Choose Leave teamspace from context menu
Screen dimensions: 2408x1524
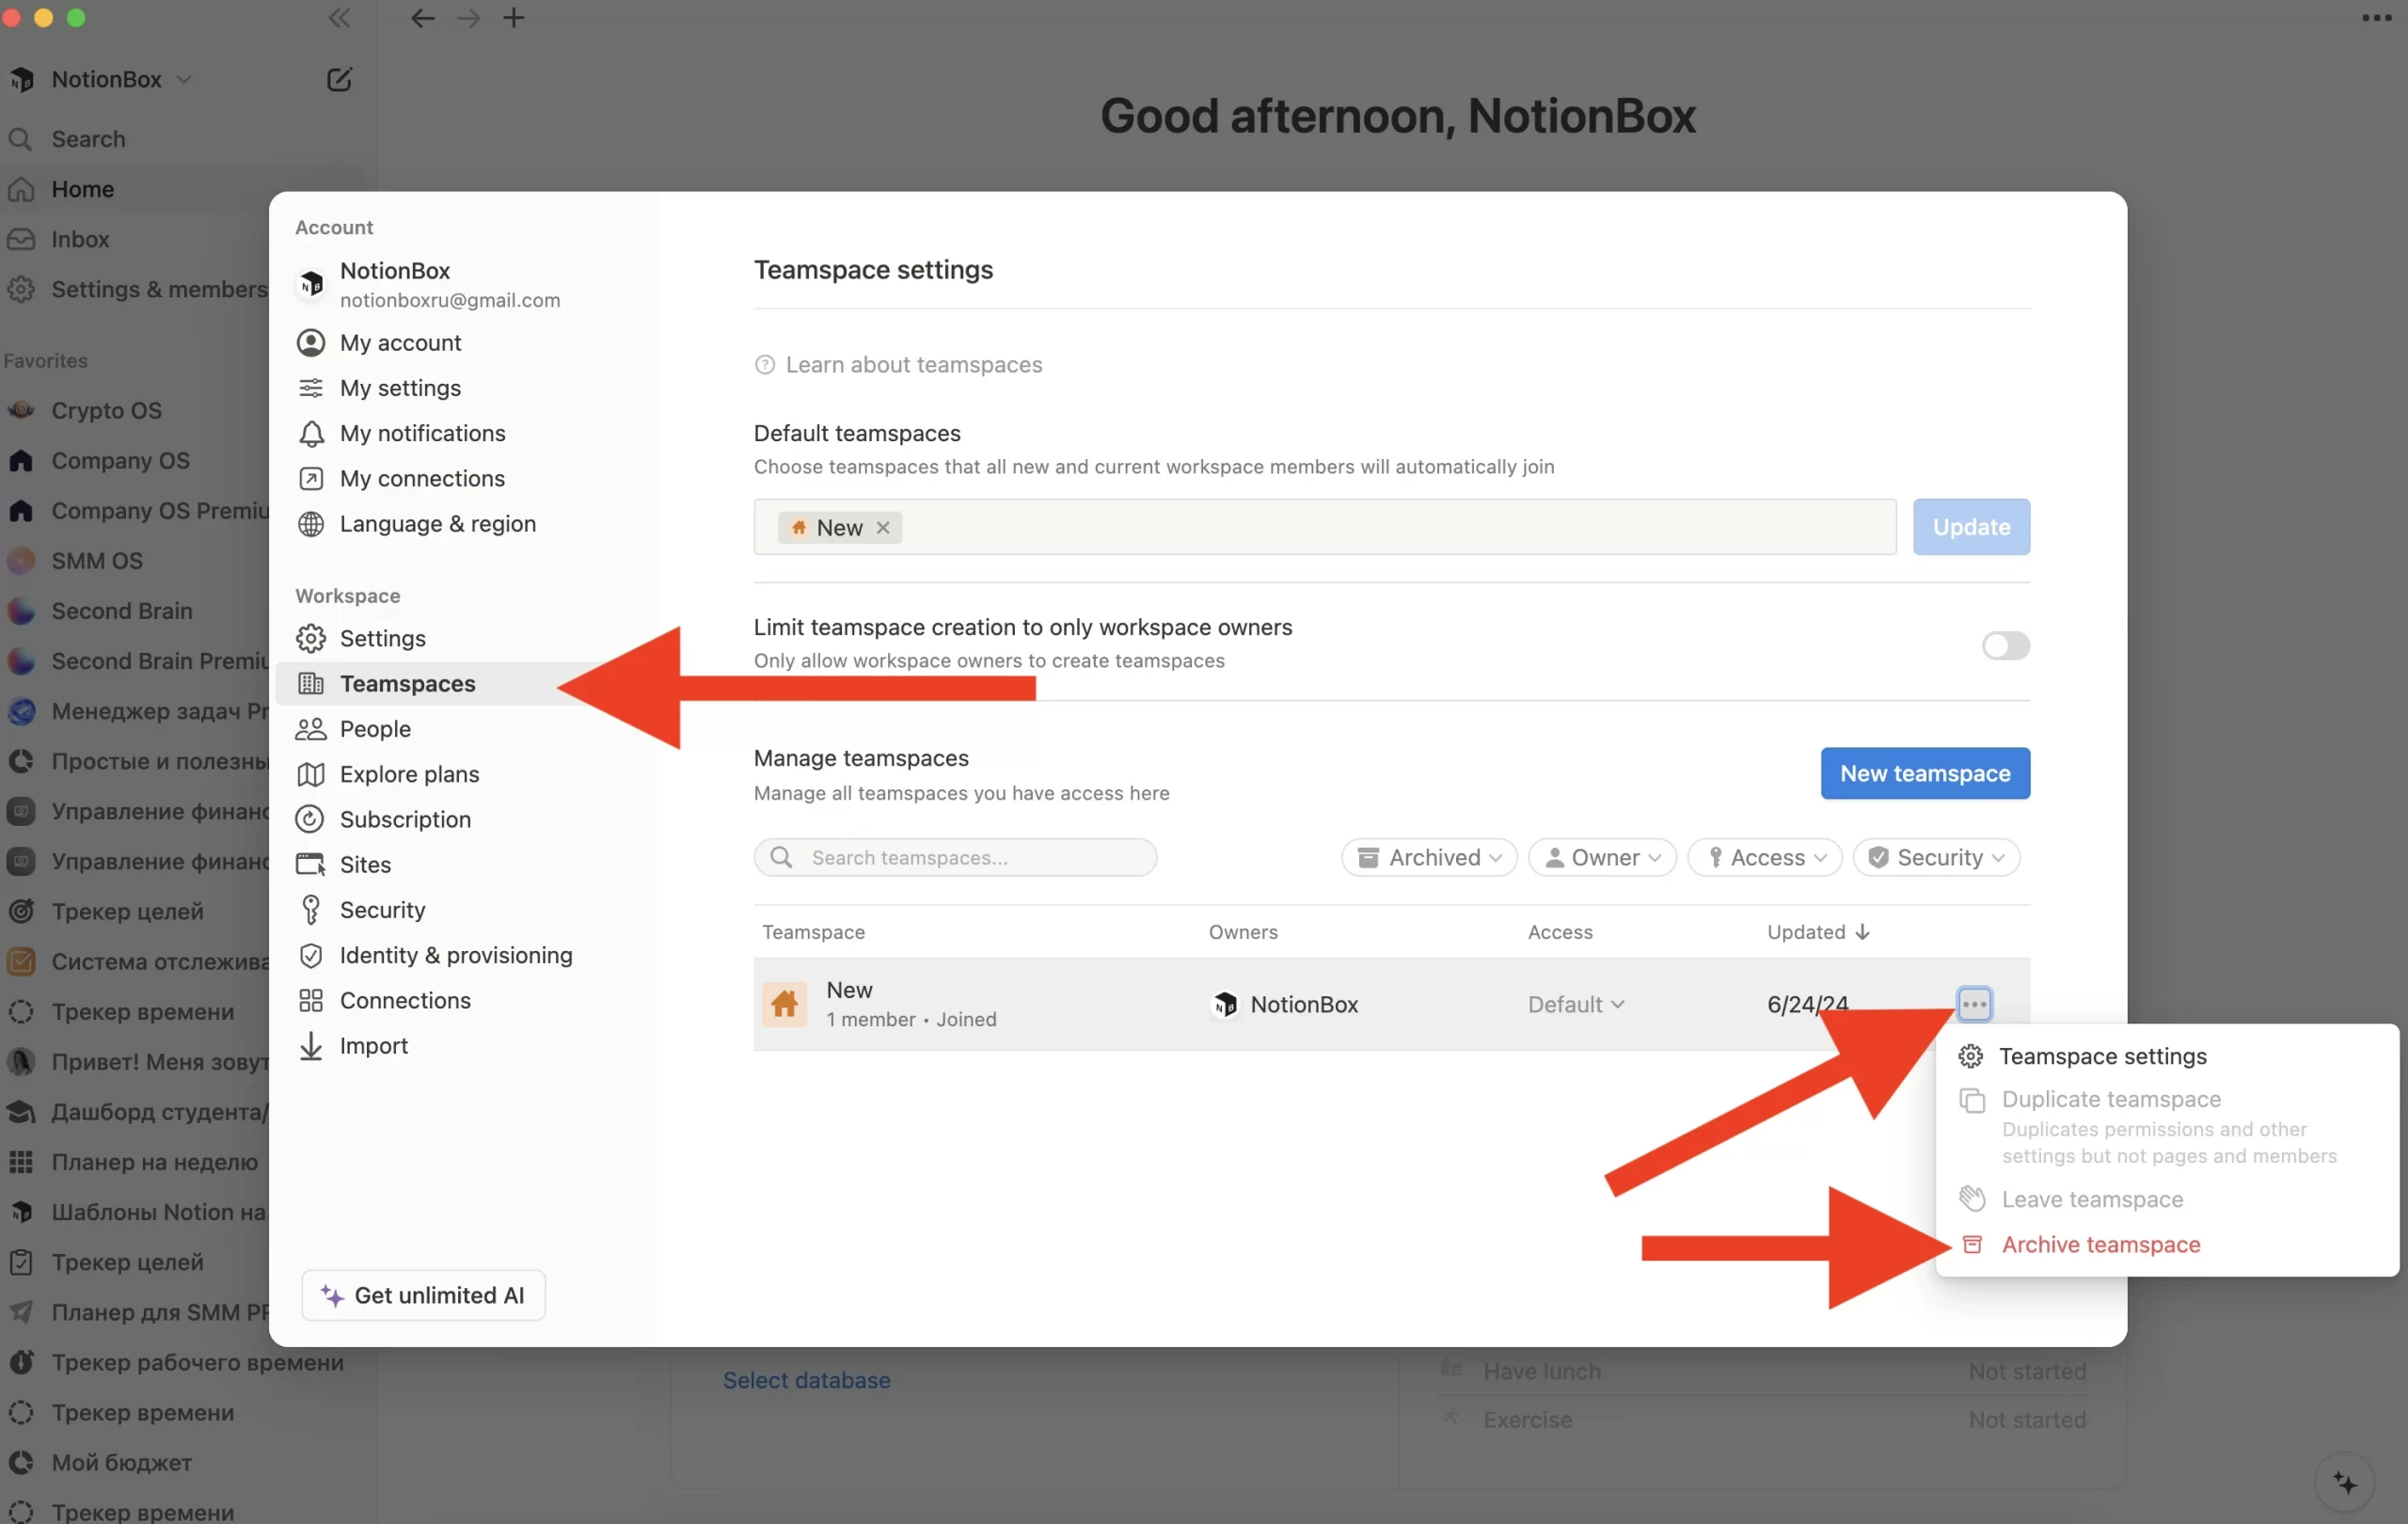pyautogui.click(x=2166, y=1199)
